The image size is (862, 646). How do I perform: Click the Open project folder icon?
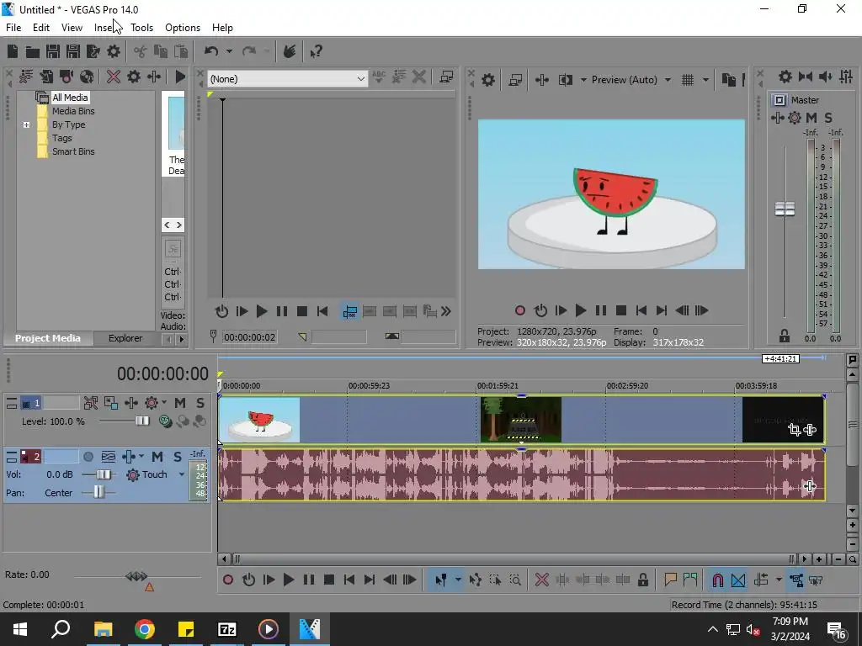click(x=33, y=51)
